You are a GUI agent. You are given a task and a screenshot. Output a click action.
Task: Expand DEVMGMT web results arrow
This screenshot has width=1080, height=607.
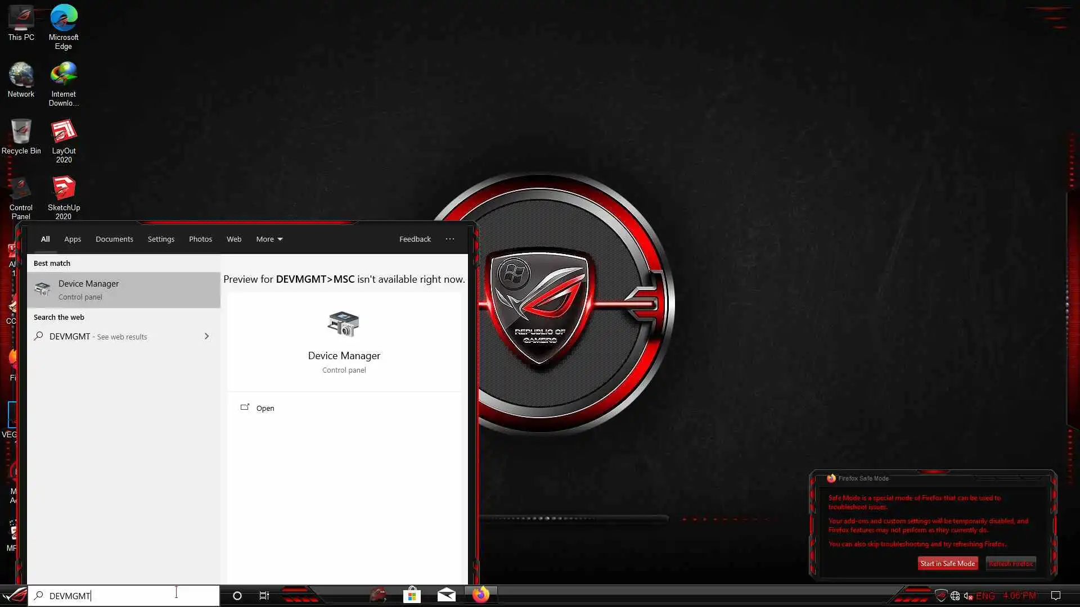[206, 336]
